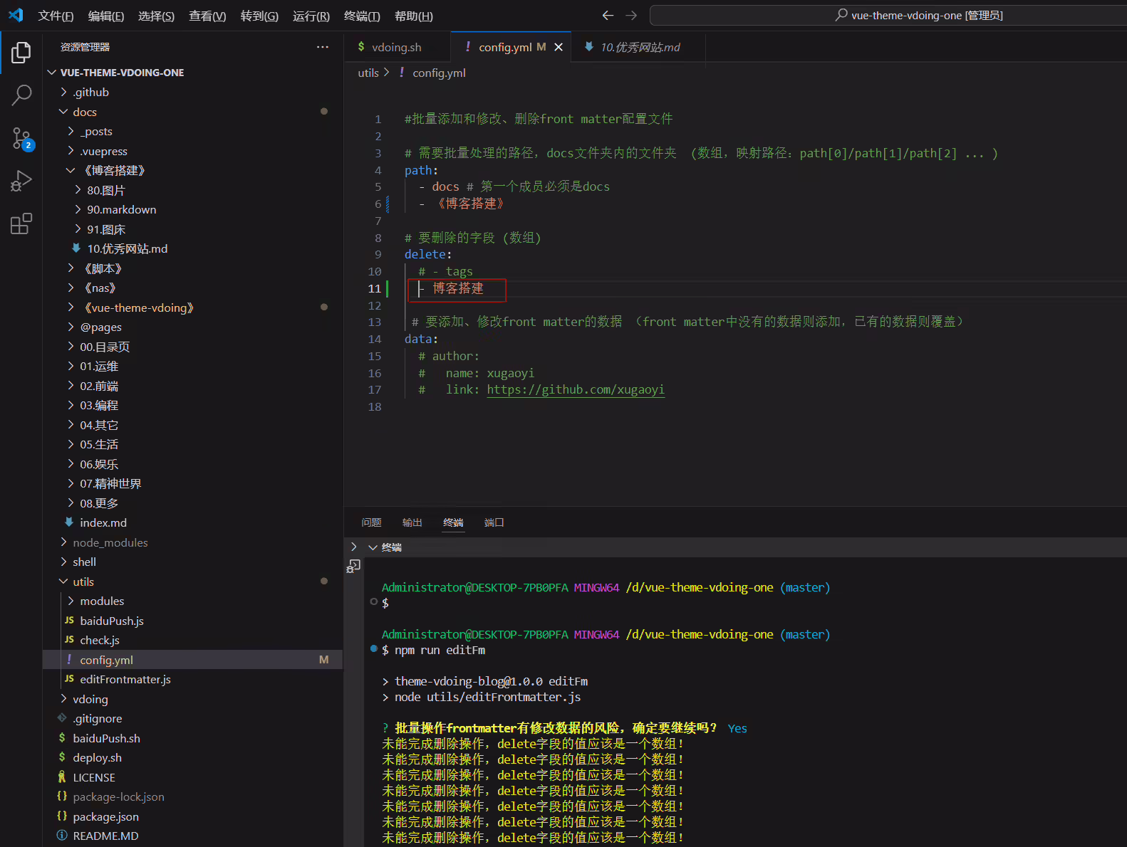
Task: Switch to the 问题 panel tab
Action: click(x=371, y=522)
